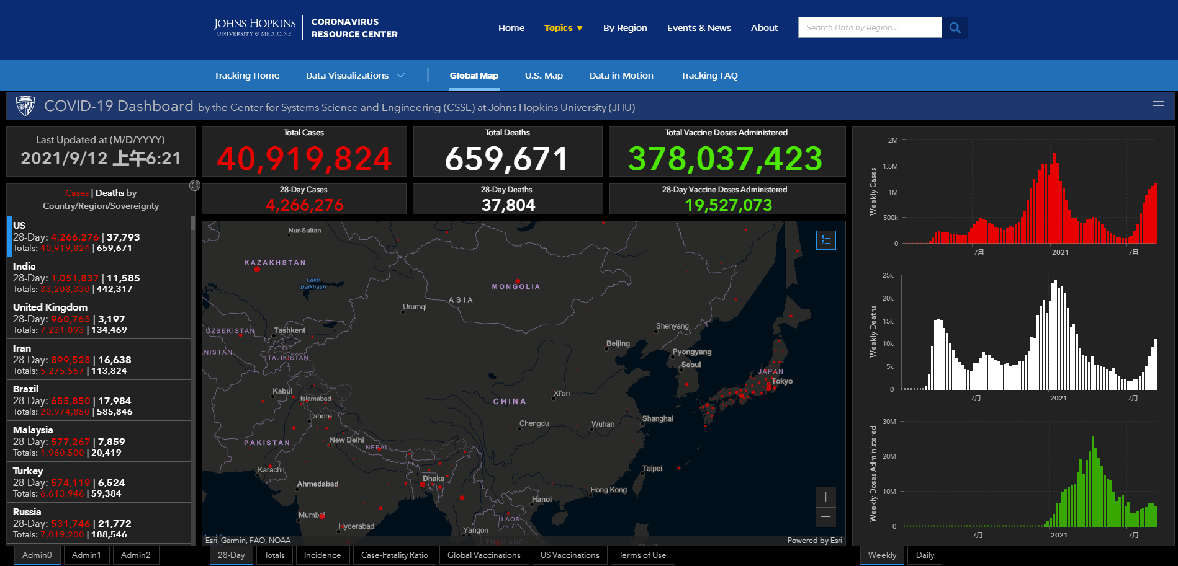Viewport: 1178px width, 566px height.
Task: Open Tracking FAQ
Action: coord(709,76)
